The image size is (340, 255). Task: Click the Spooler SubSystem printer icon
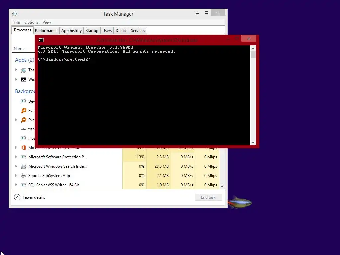[24, 176]
